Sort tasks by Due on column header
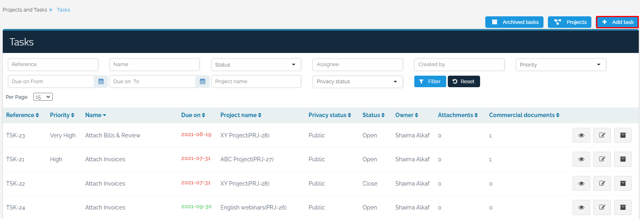The image size is (640, 219). click(193, 115)
